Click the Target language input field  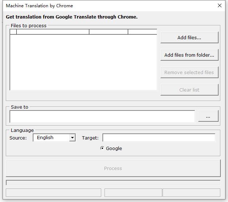[159, 138]
